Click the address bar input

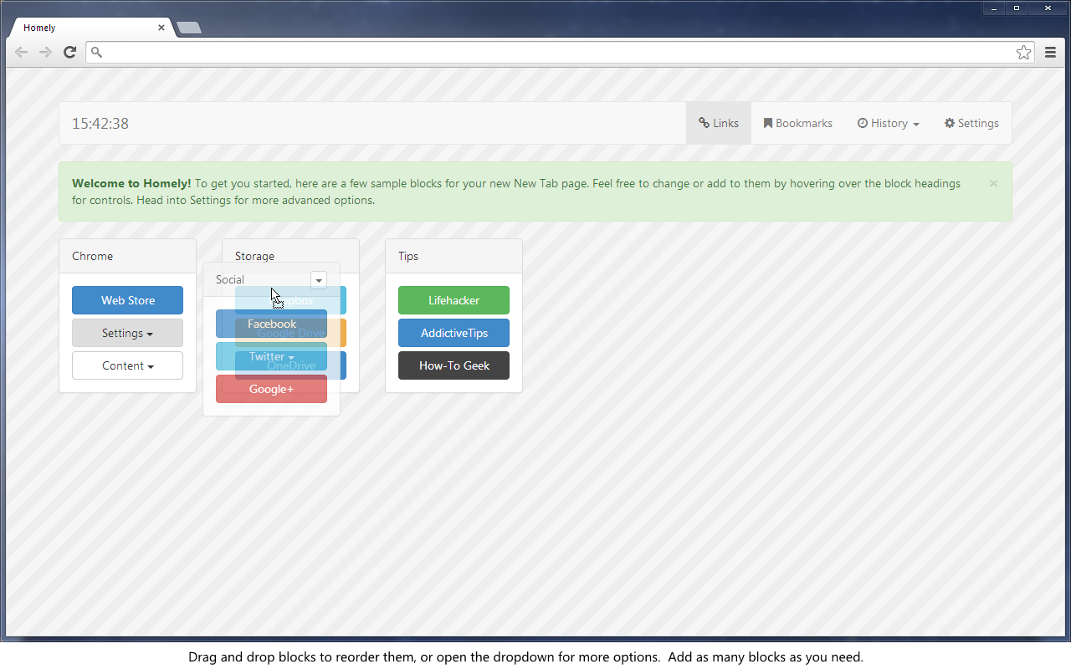coord(559,53)
